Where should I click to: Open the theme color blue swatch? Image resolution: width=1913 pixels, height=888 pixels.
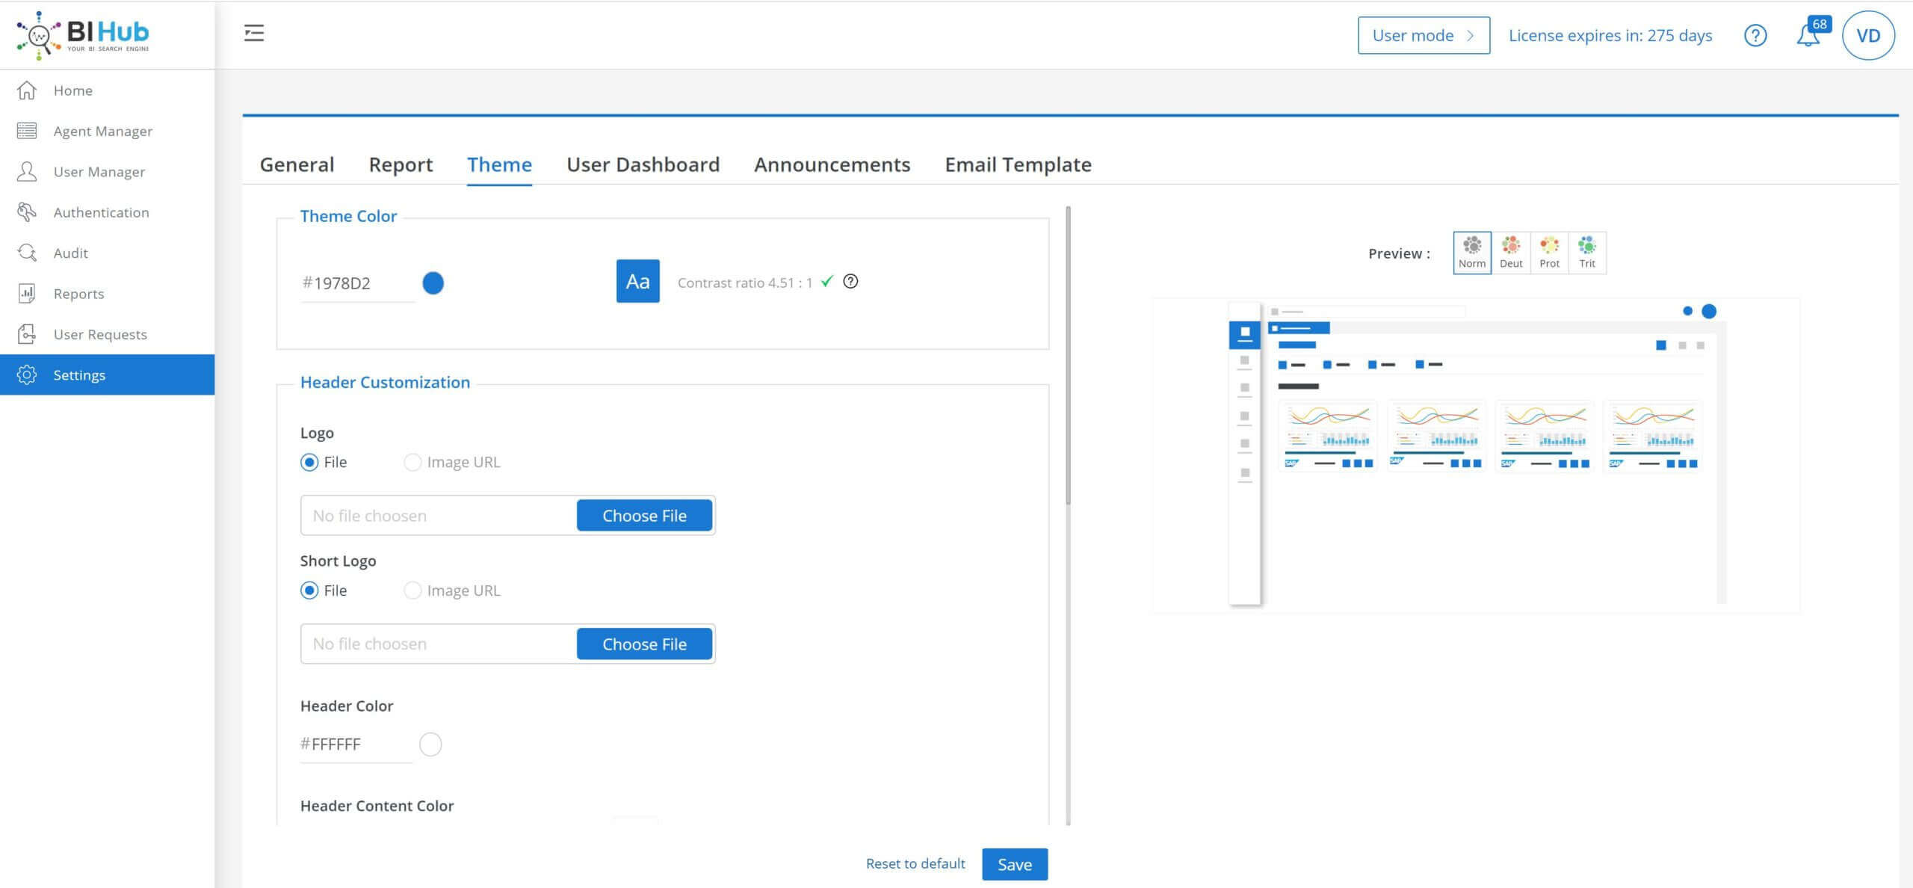433,283
